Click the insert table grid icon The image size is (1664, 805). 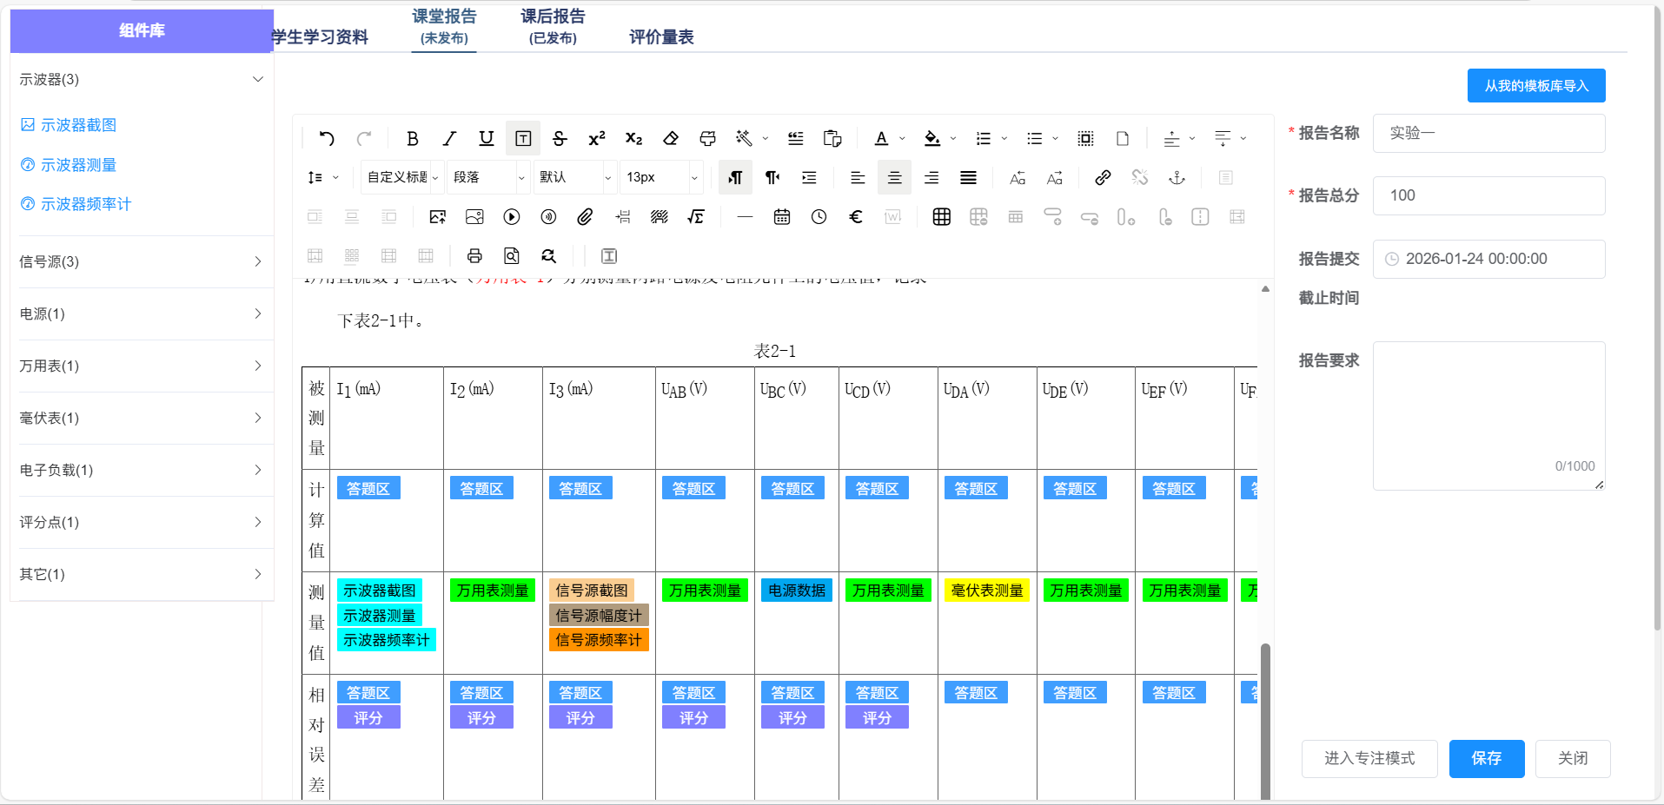(941, 217)
